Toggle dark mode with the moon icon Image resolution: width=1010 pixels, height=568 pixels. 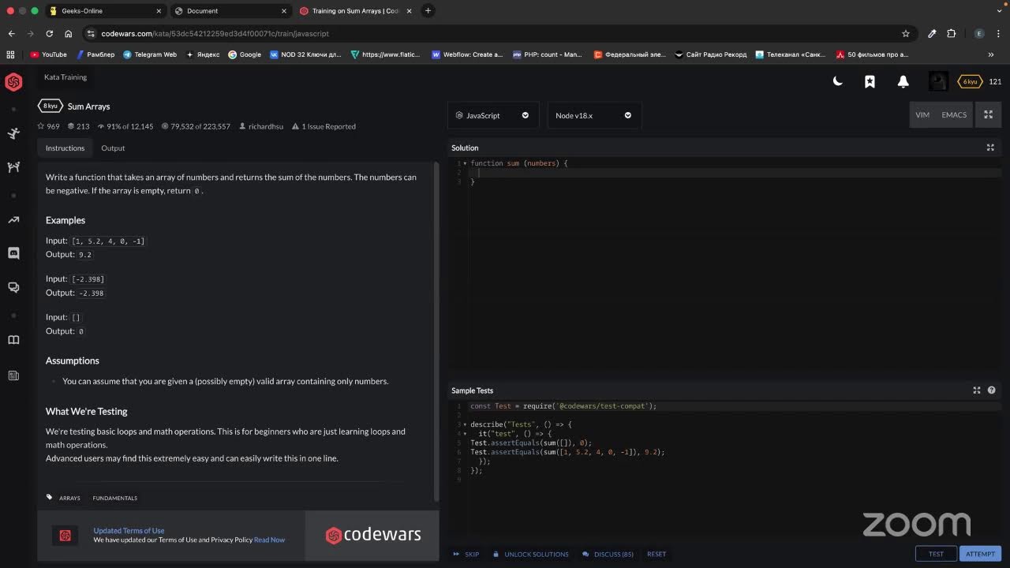838,81
